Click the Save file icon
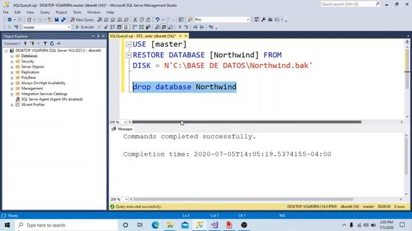The image size is (412, 231). click(x=57, y=20)
